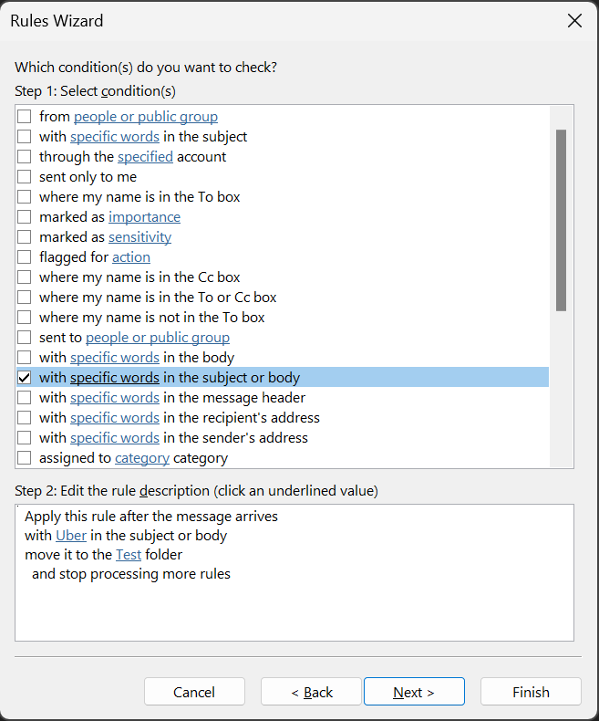The width and height of the screenshot is (599, 721).
Task: Open the 'sensitivity' link
Action: coord(139,237)
